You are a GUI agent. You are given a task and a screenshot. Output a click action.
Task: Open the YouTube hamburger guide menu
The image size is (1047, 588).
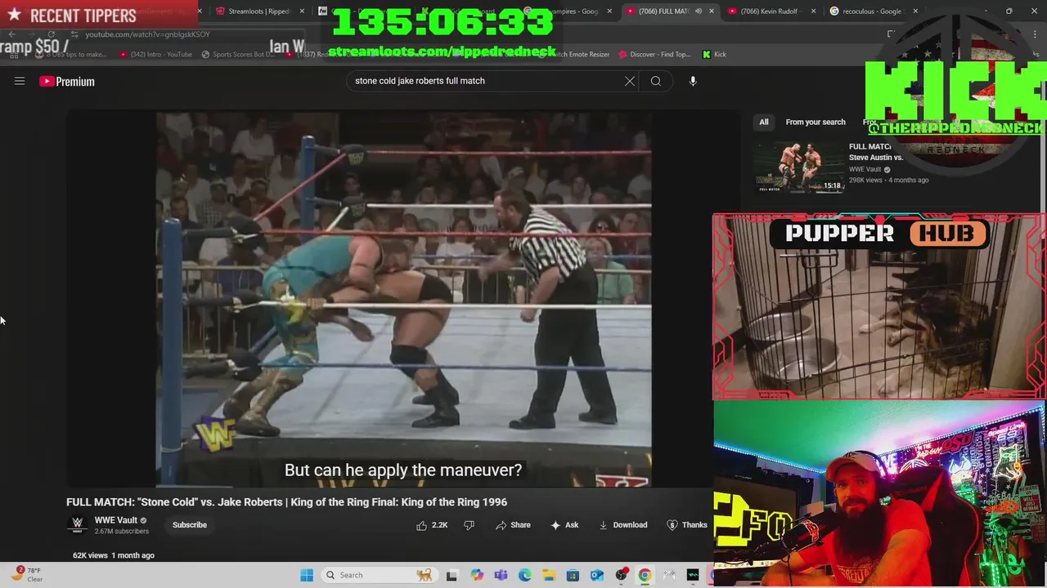coord(20,81)
